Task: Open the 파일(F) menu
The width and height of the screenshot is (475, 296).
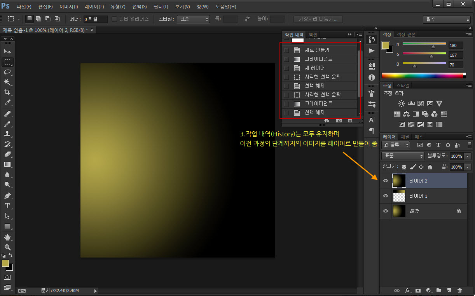Action: tap(24, 7)
